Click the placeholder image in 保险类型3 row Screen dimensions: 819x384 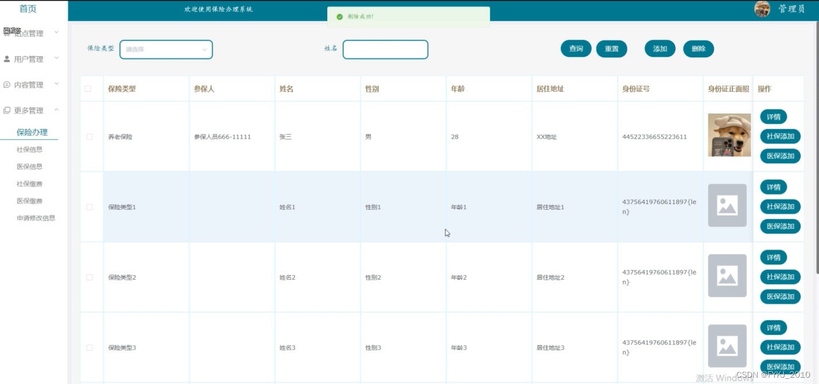727,346
